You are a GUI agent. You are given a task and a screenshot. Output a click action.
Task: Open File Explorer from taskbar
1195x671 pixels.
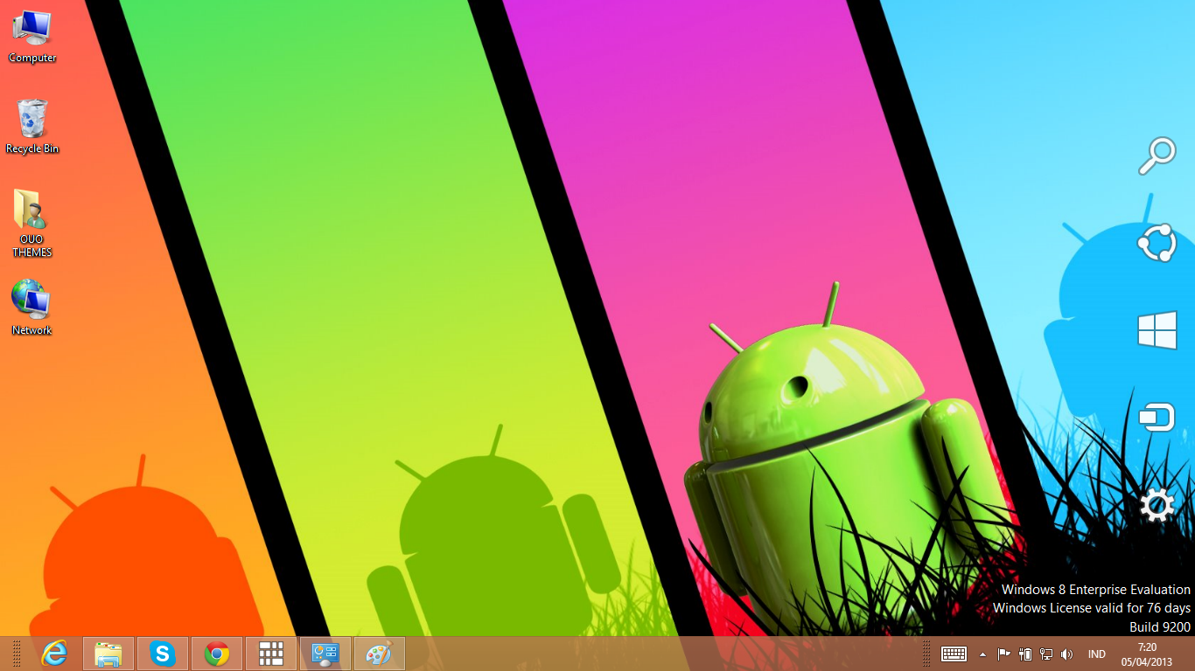(x=108, y=654)
